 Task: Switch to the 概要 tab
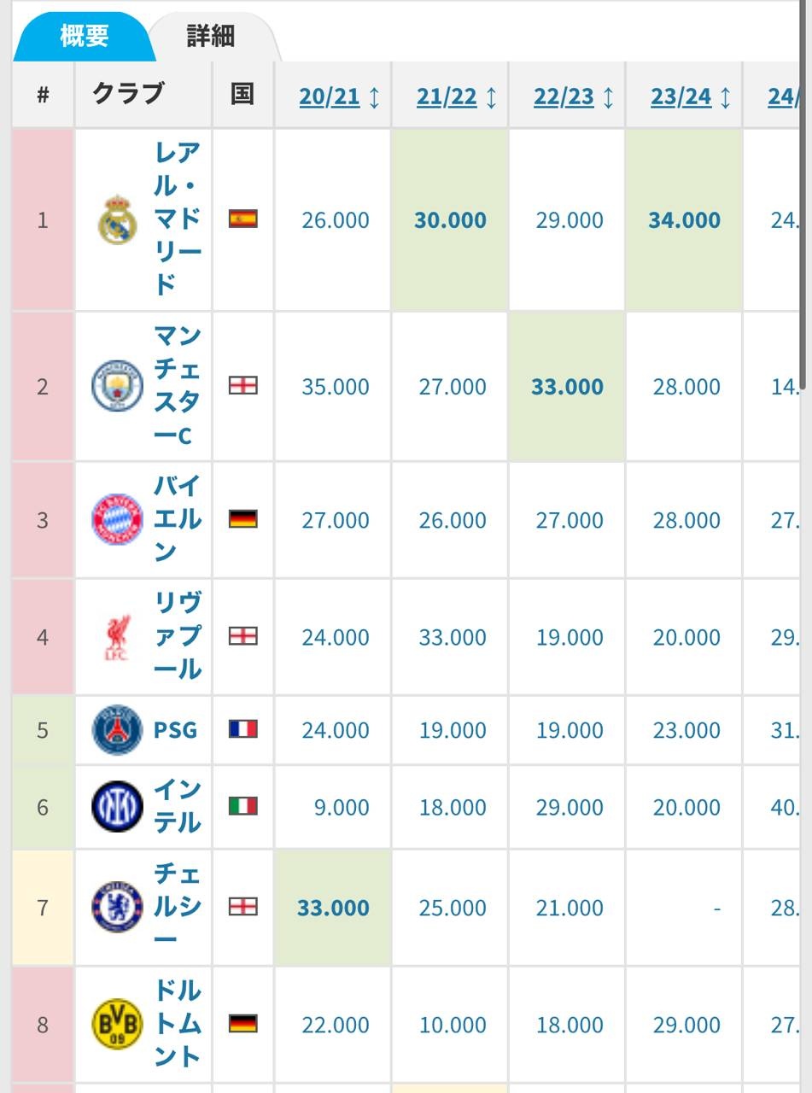point(84,37)
